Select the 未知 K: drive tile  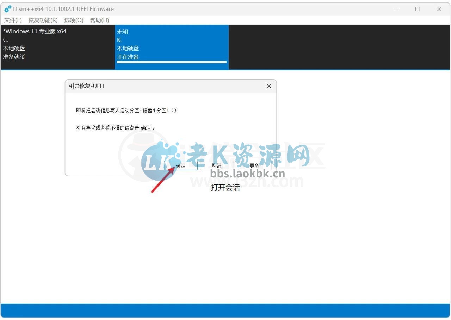[x=172, y=47]
